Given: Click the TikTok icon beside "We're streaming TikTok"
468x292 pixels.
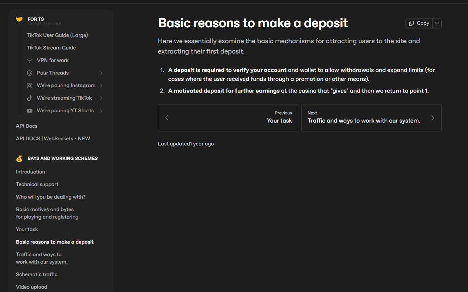Looking at the screenshot, I should [x=29, y=98].
